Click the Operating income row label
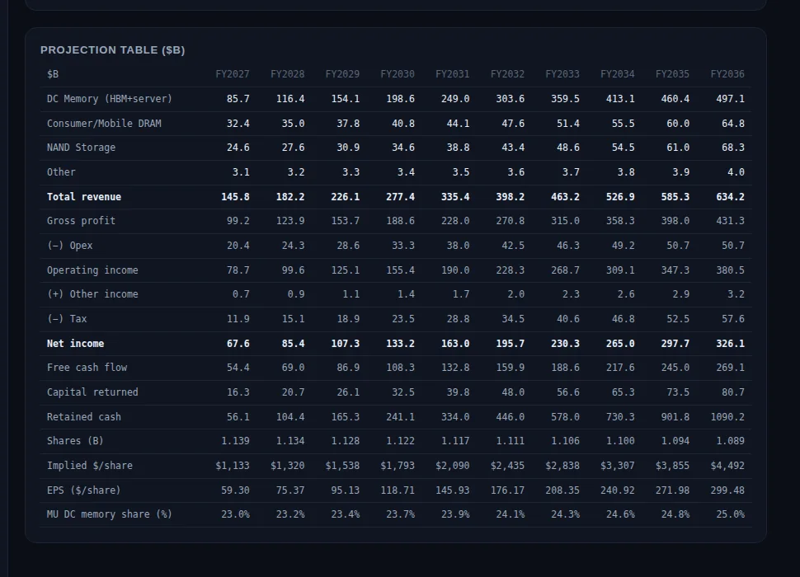 [92, 270]
